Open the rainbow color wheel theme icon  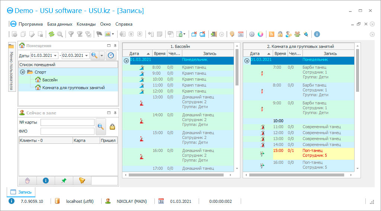pos(260,35)
